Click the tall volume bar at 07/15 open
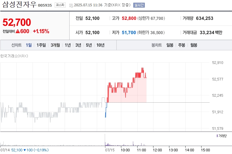 (105, 140)
